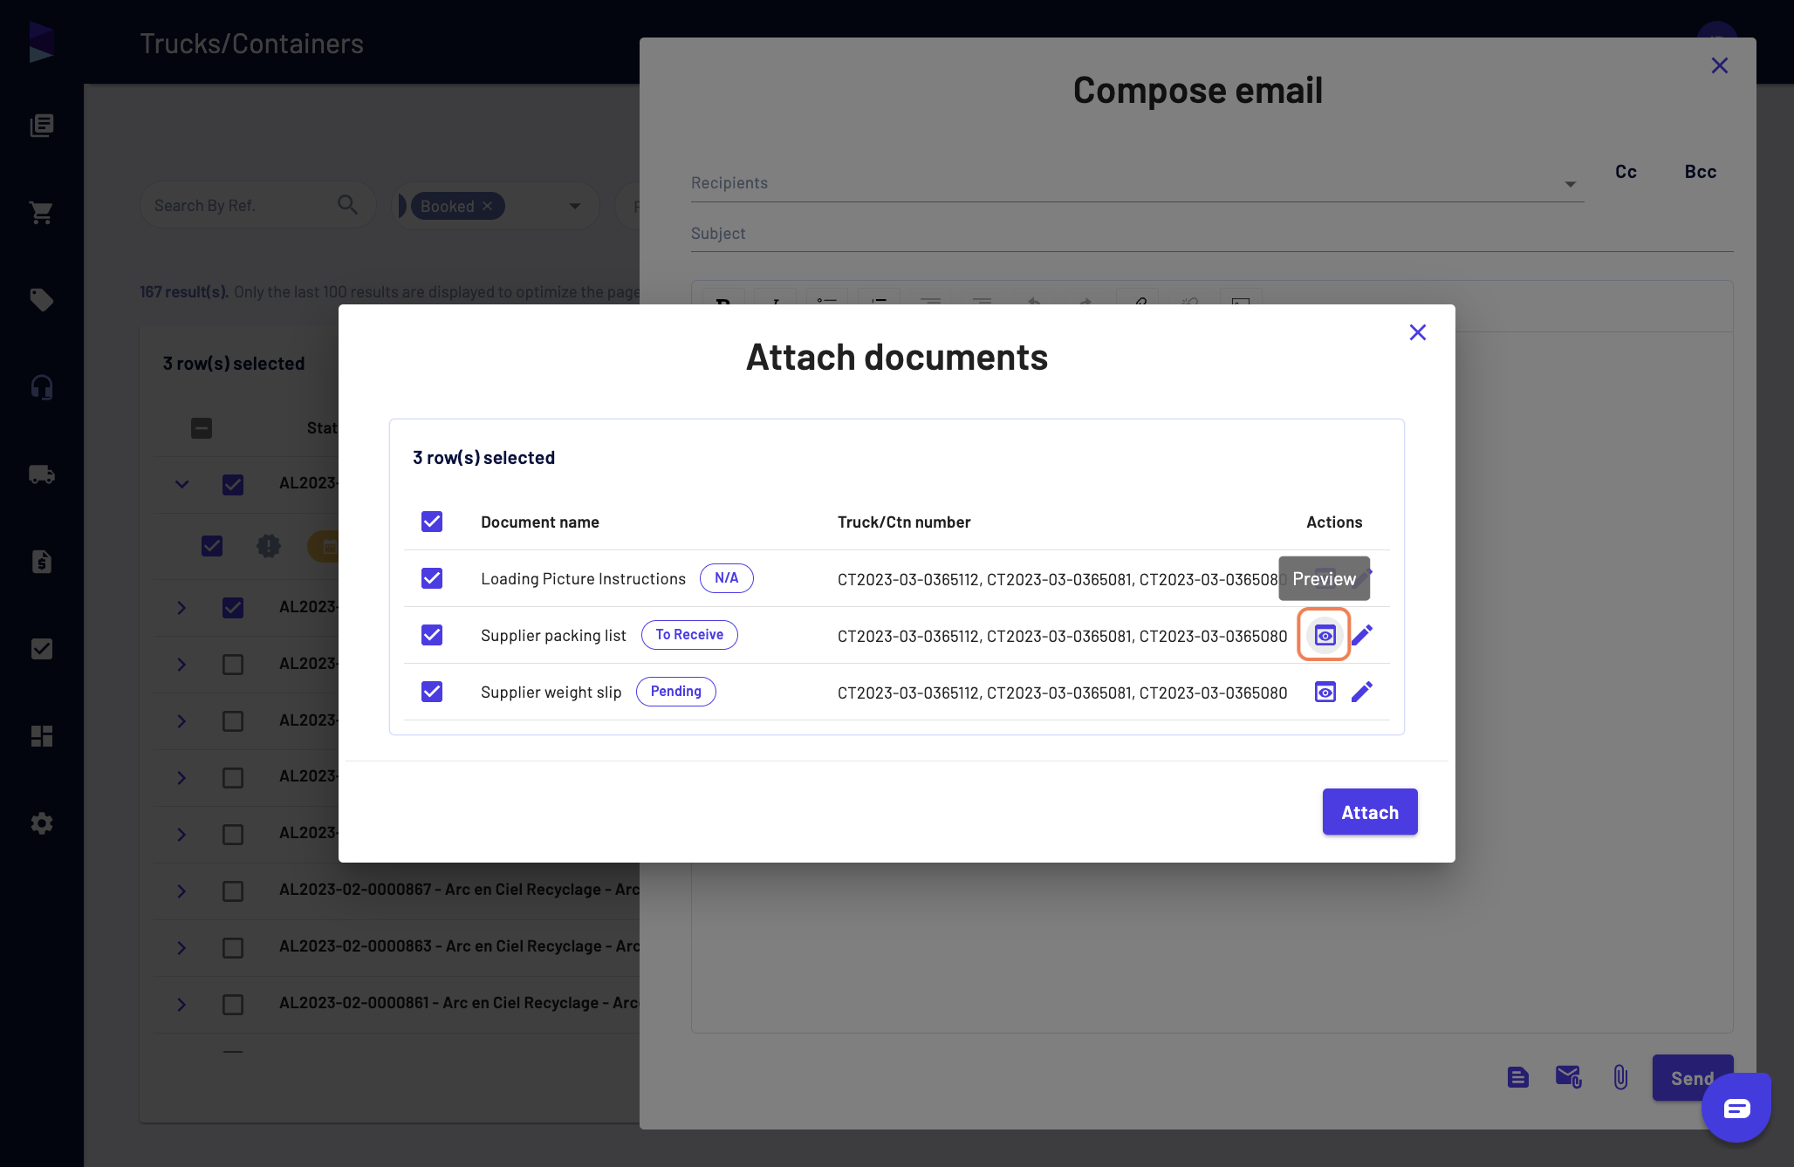Edit the Supplier packing list document
Screen dimensions: 1794x1167
[1362, 635]
